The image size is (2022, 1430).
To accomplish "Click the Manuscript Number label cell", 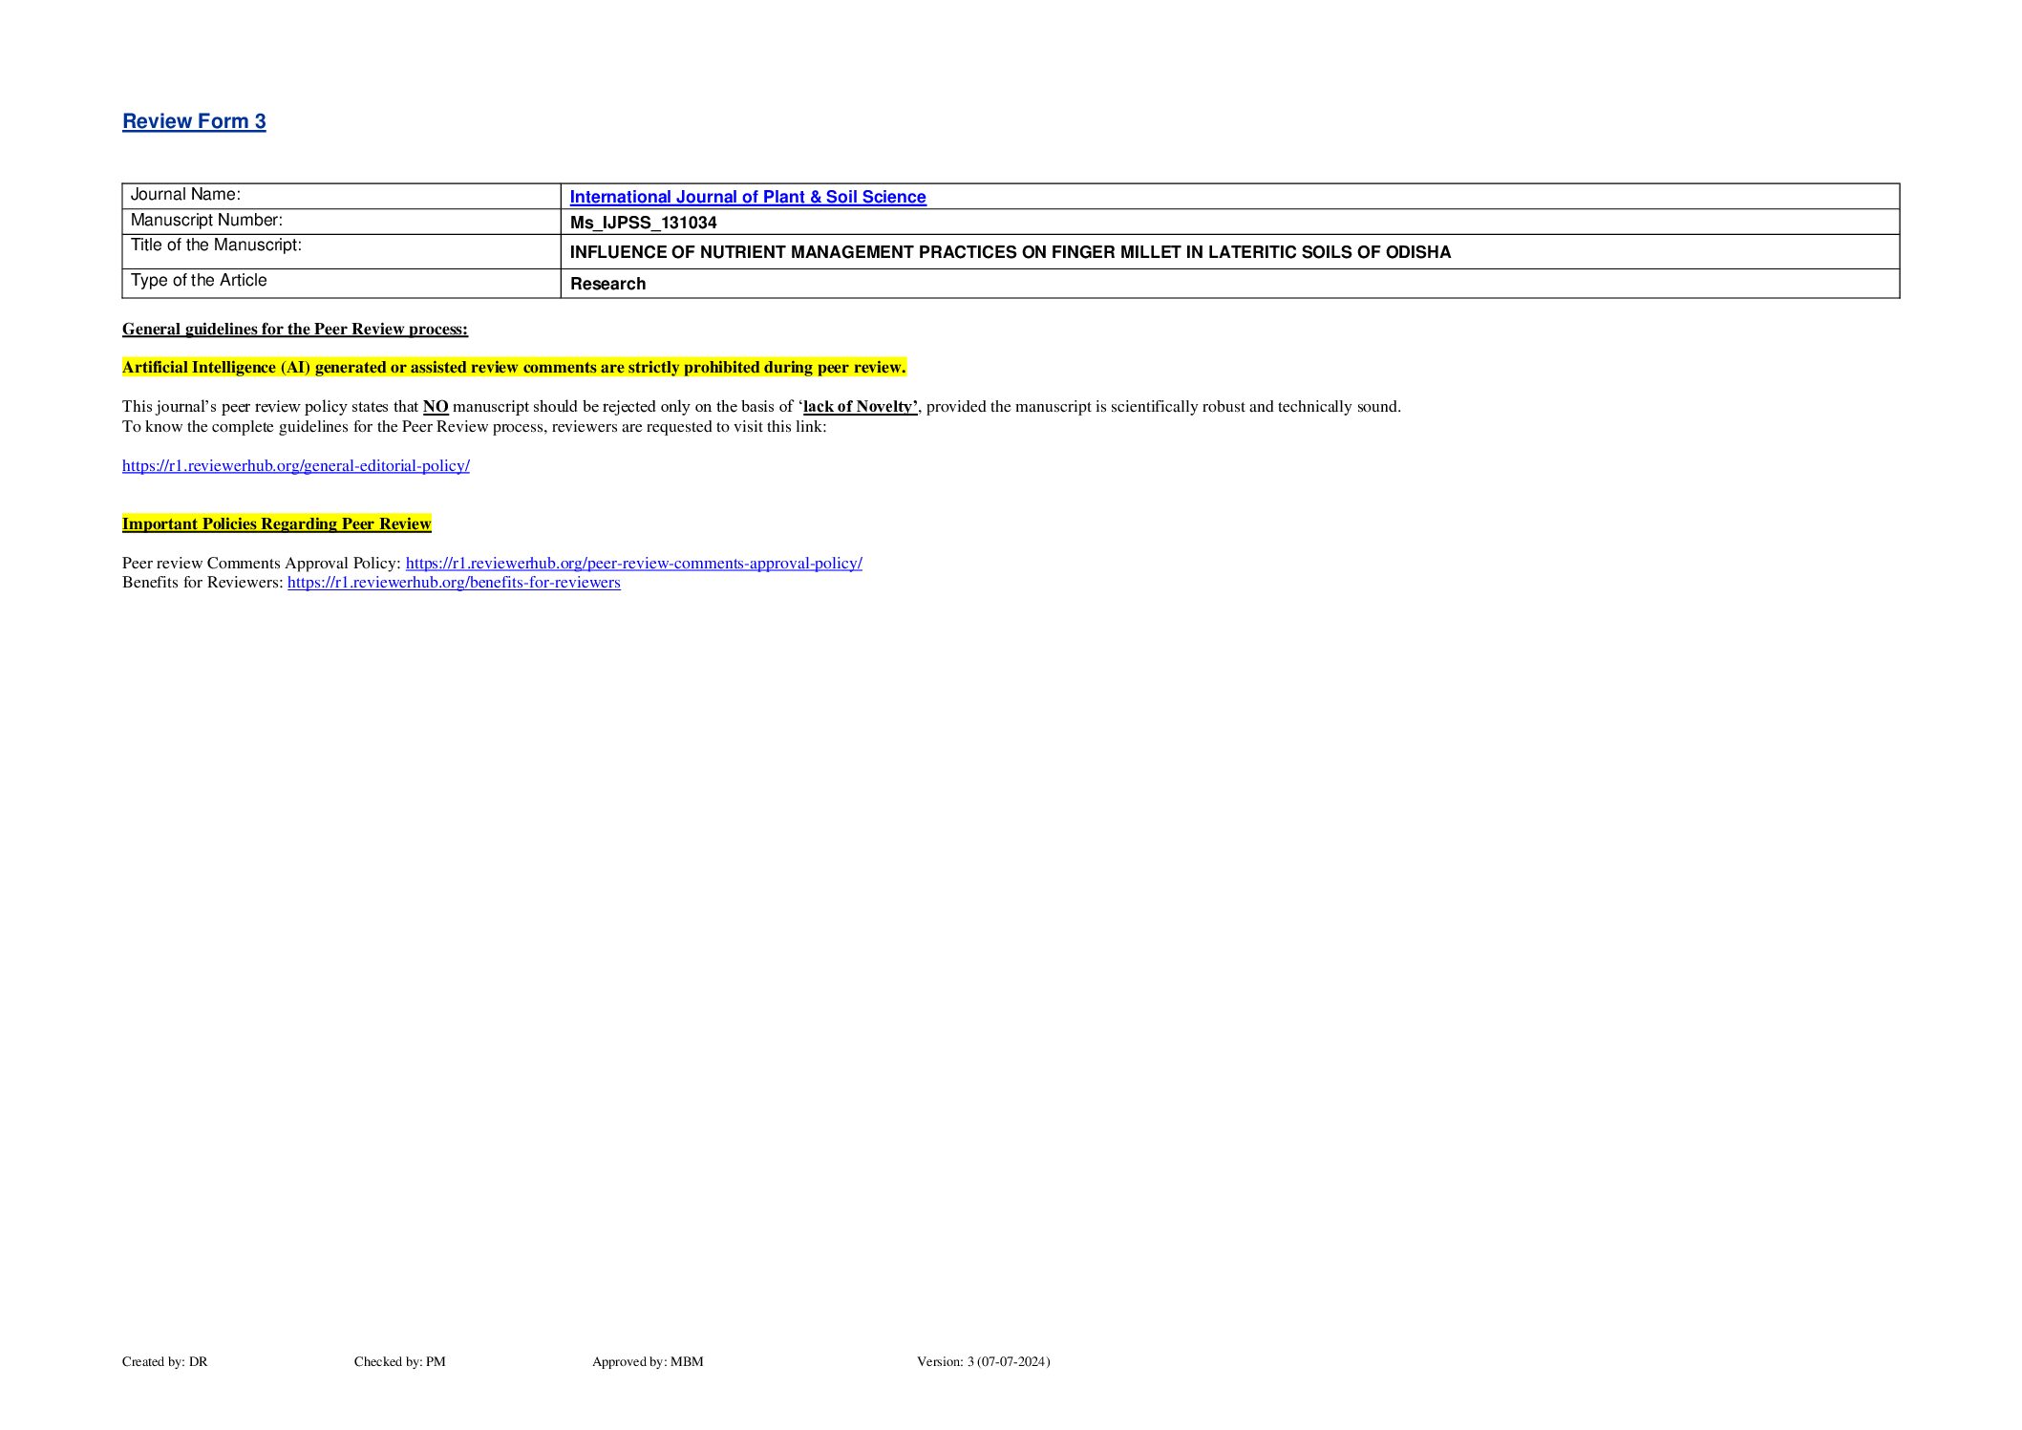I will pos(206,221).
